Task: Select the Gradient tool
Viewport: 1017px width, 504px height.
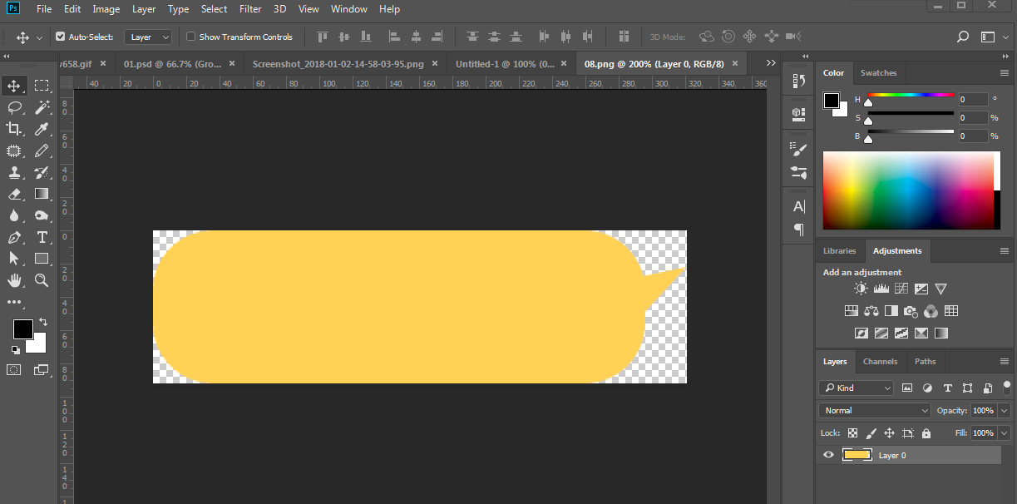Action: coord(42,194)
